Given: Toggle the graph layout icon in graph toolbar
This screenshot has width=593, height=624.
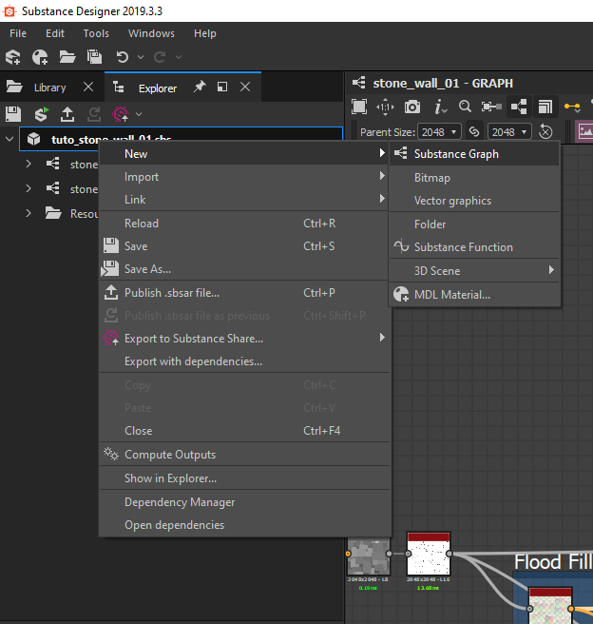Looking at the screenshot, I should pos(519,107).
